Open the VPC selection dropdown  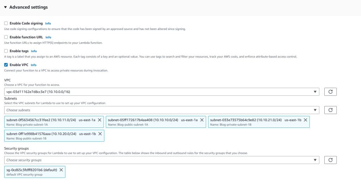(x=162, y=92)
